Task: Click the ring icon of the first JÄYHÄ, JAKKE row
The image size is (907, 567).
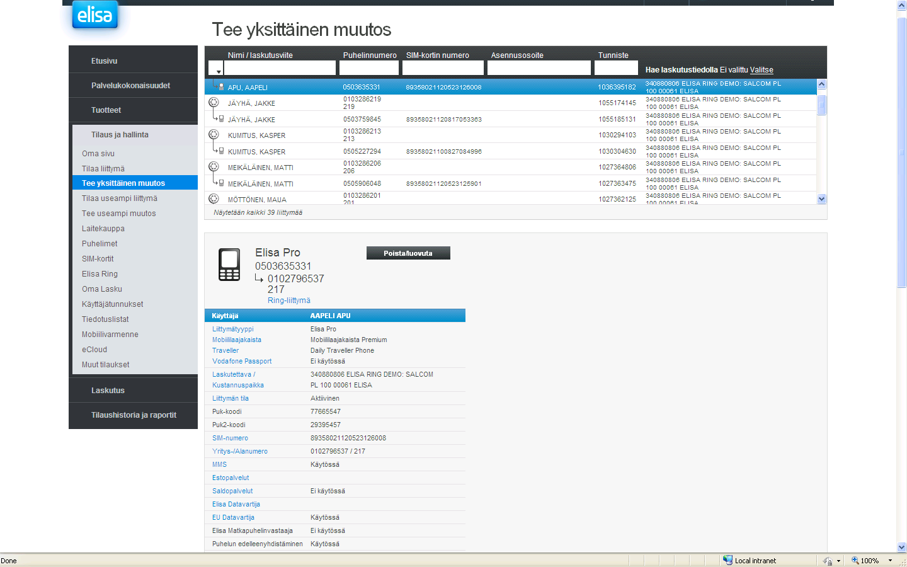Action: [214, 102]
